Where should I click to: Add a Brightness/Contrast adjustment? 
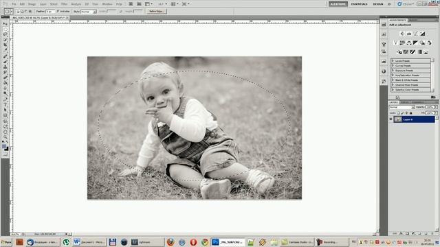pos(402,34)
